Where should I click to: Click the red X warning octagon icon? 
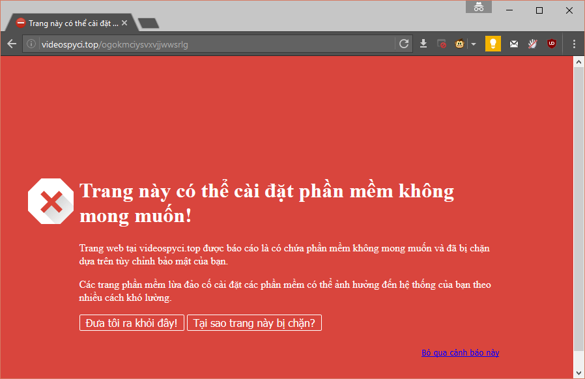pyautogui.click(x=51, y=201)
